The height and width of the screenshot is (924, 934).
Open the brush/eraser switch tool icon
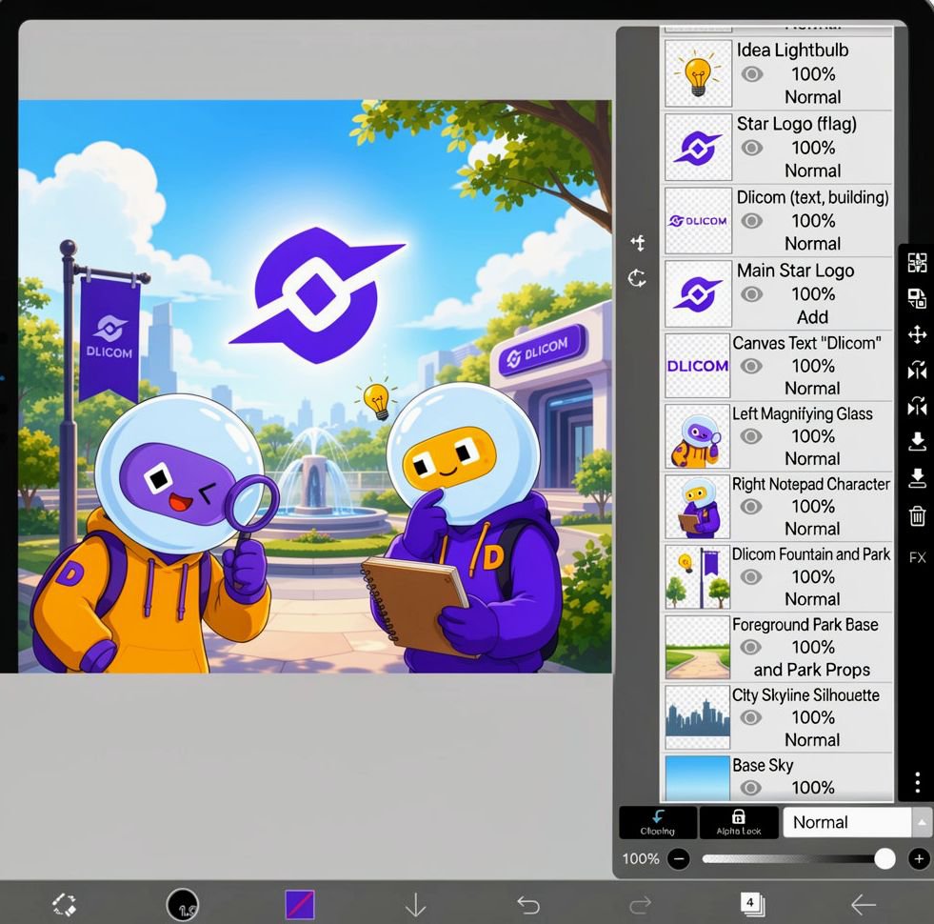[x=64, y=904]
